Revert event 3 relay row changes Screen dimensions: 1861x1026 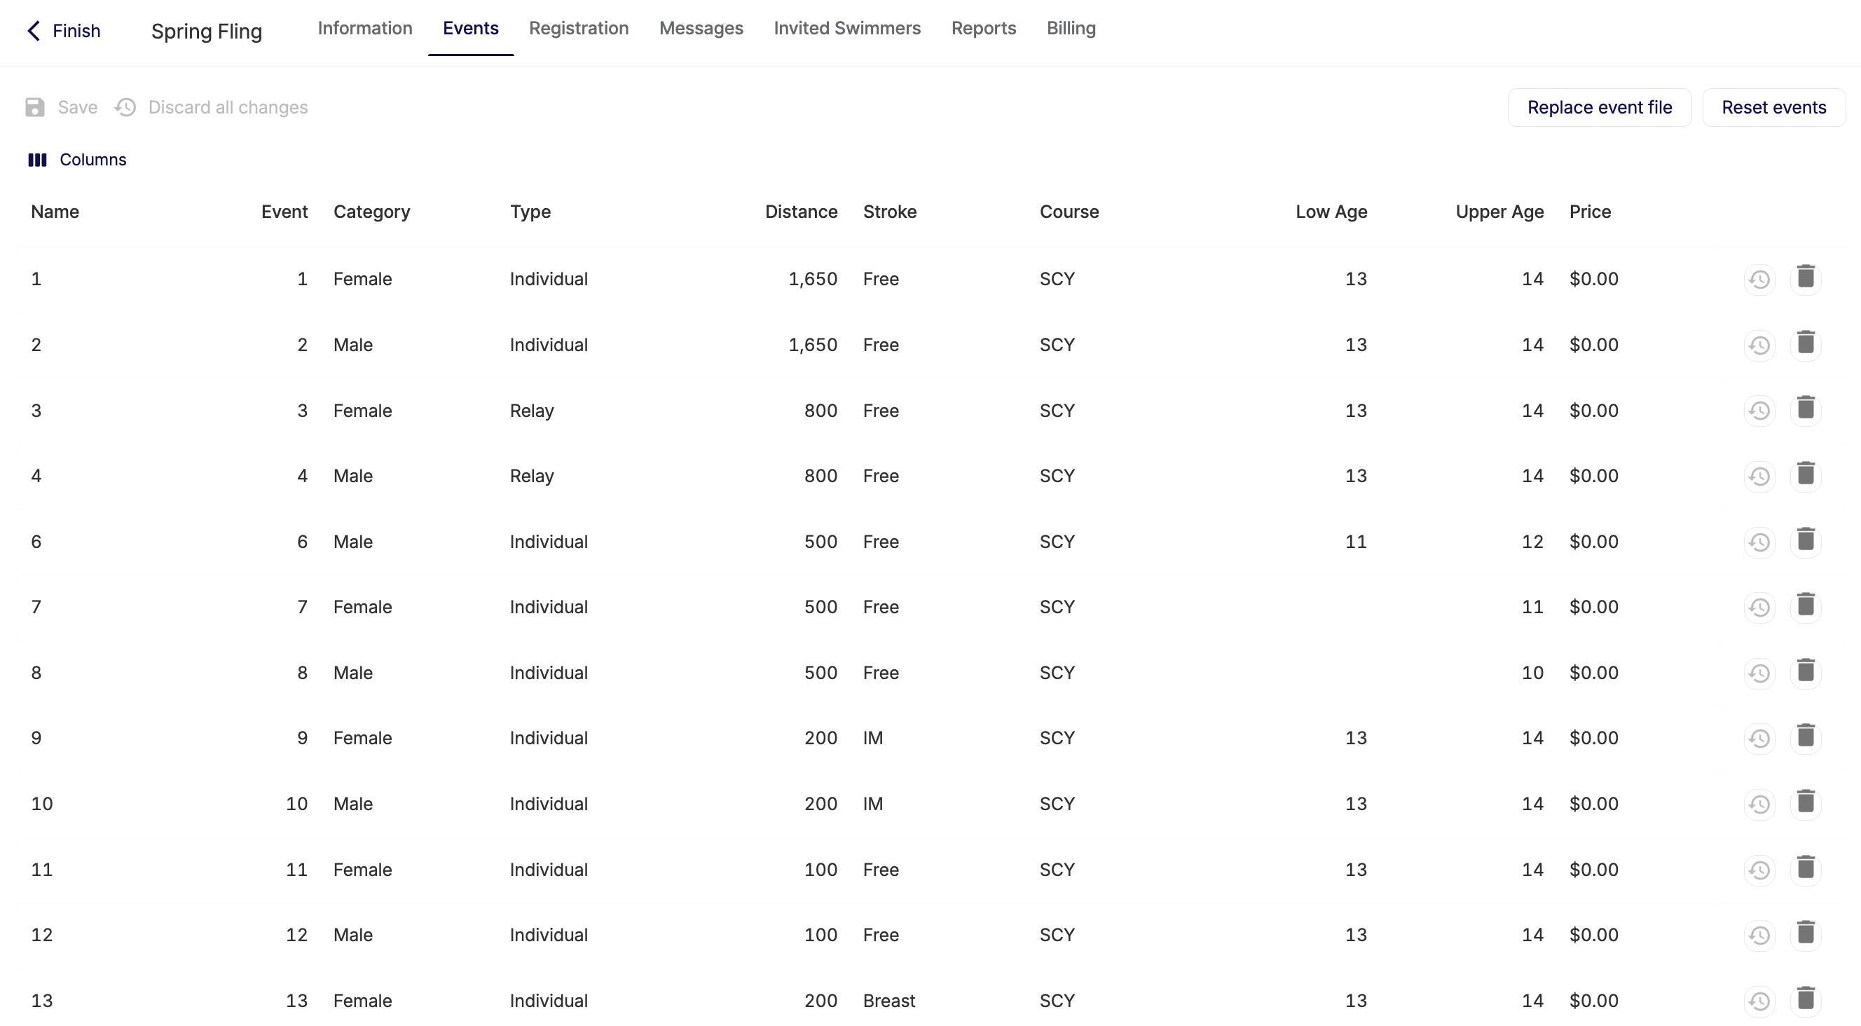1759,411
